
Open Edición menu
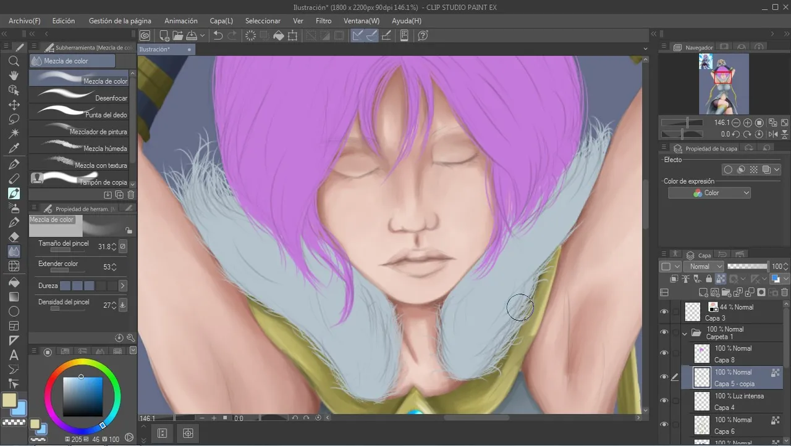tap(64, 21)
